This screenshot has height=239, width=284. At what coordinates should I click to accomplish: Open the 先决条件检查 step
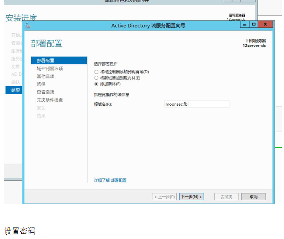coord(50,100)
